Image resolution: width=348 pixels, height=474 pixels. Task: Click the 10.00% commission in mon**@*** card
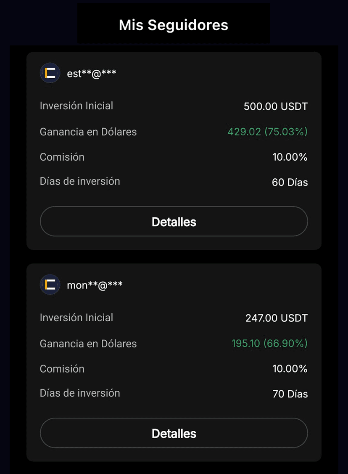(290, 369)
